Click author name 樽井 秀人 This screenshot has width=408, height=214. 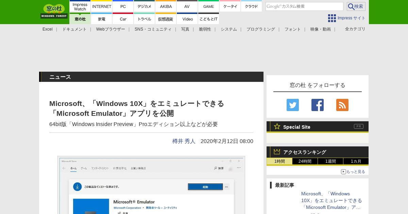pyautogui.click(x=184, y=141)
